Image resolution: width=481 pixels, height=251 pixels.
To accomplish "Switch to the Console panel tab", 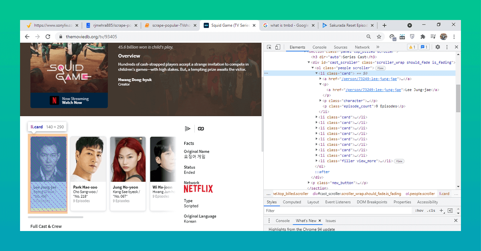I will 319,47.
